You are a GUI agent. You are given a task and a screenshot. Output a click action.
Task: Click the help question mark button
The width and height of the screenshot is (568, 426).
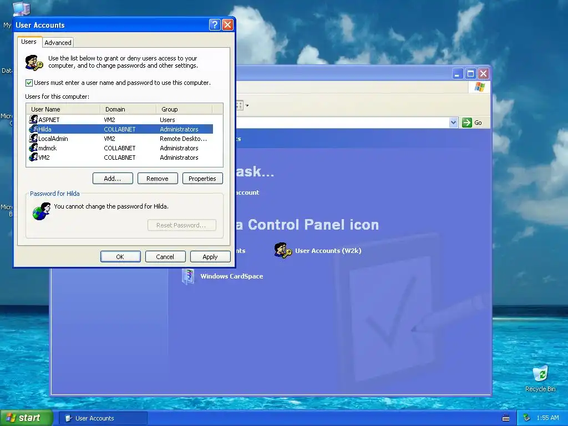215,24
